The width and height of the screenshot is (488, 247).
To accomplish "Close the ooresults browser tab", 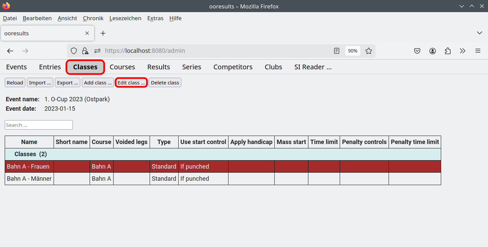I will [87, 33].
